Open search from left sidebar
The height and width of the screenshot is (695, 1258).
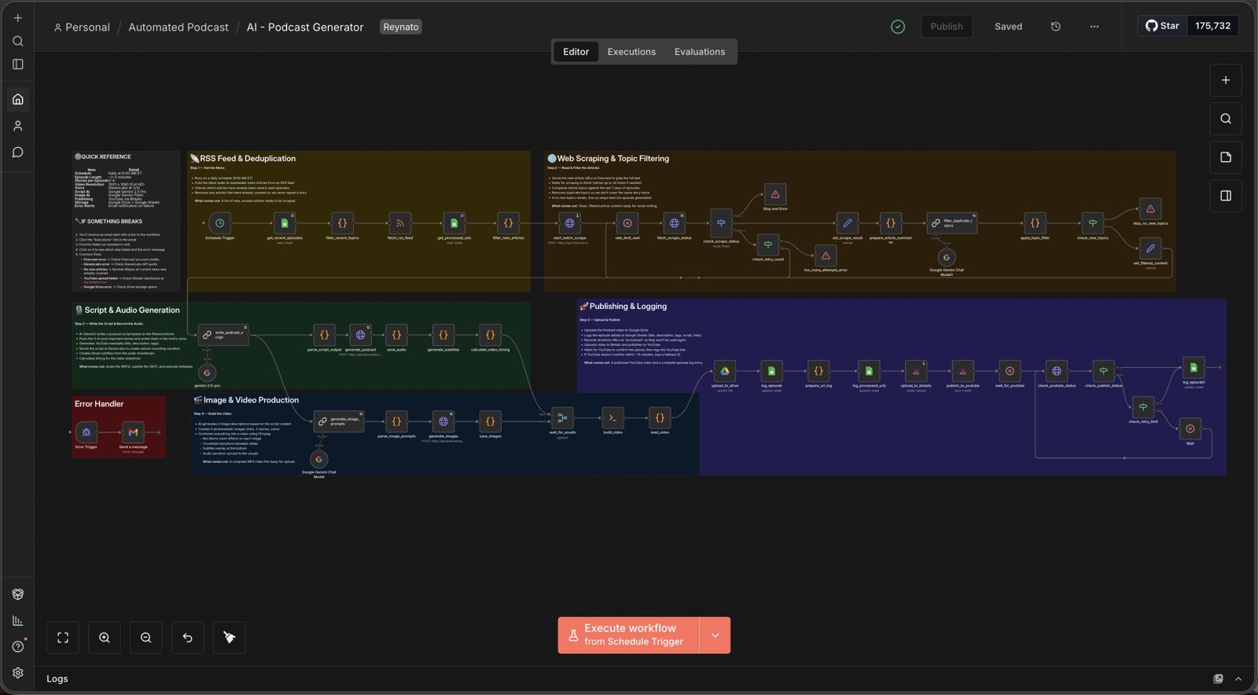tap(18, 41)
